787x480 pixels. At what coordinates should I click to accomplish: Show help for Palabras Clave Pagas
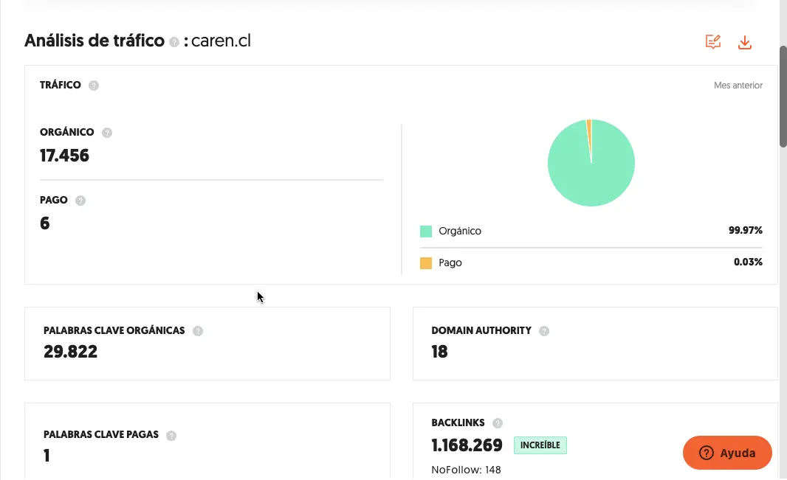(171, 436)
